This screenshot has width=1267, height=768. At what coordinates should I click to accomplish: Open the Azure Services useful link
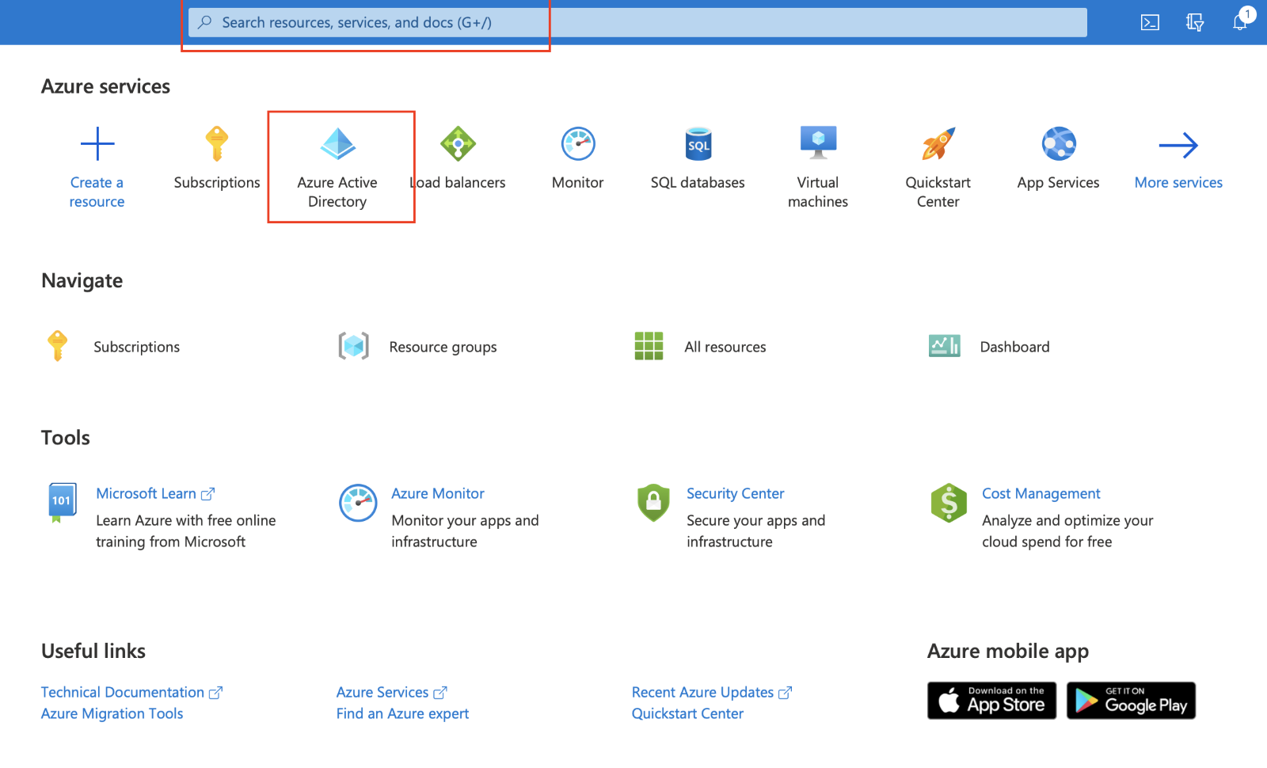click(x=392, y=692)
